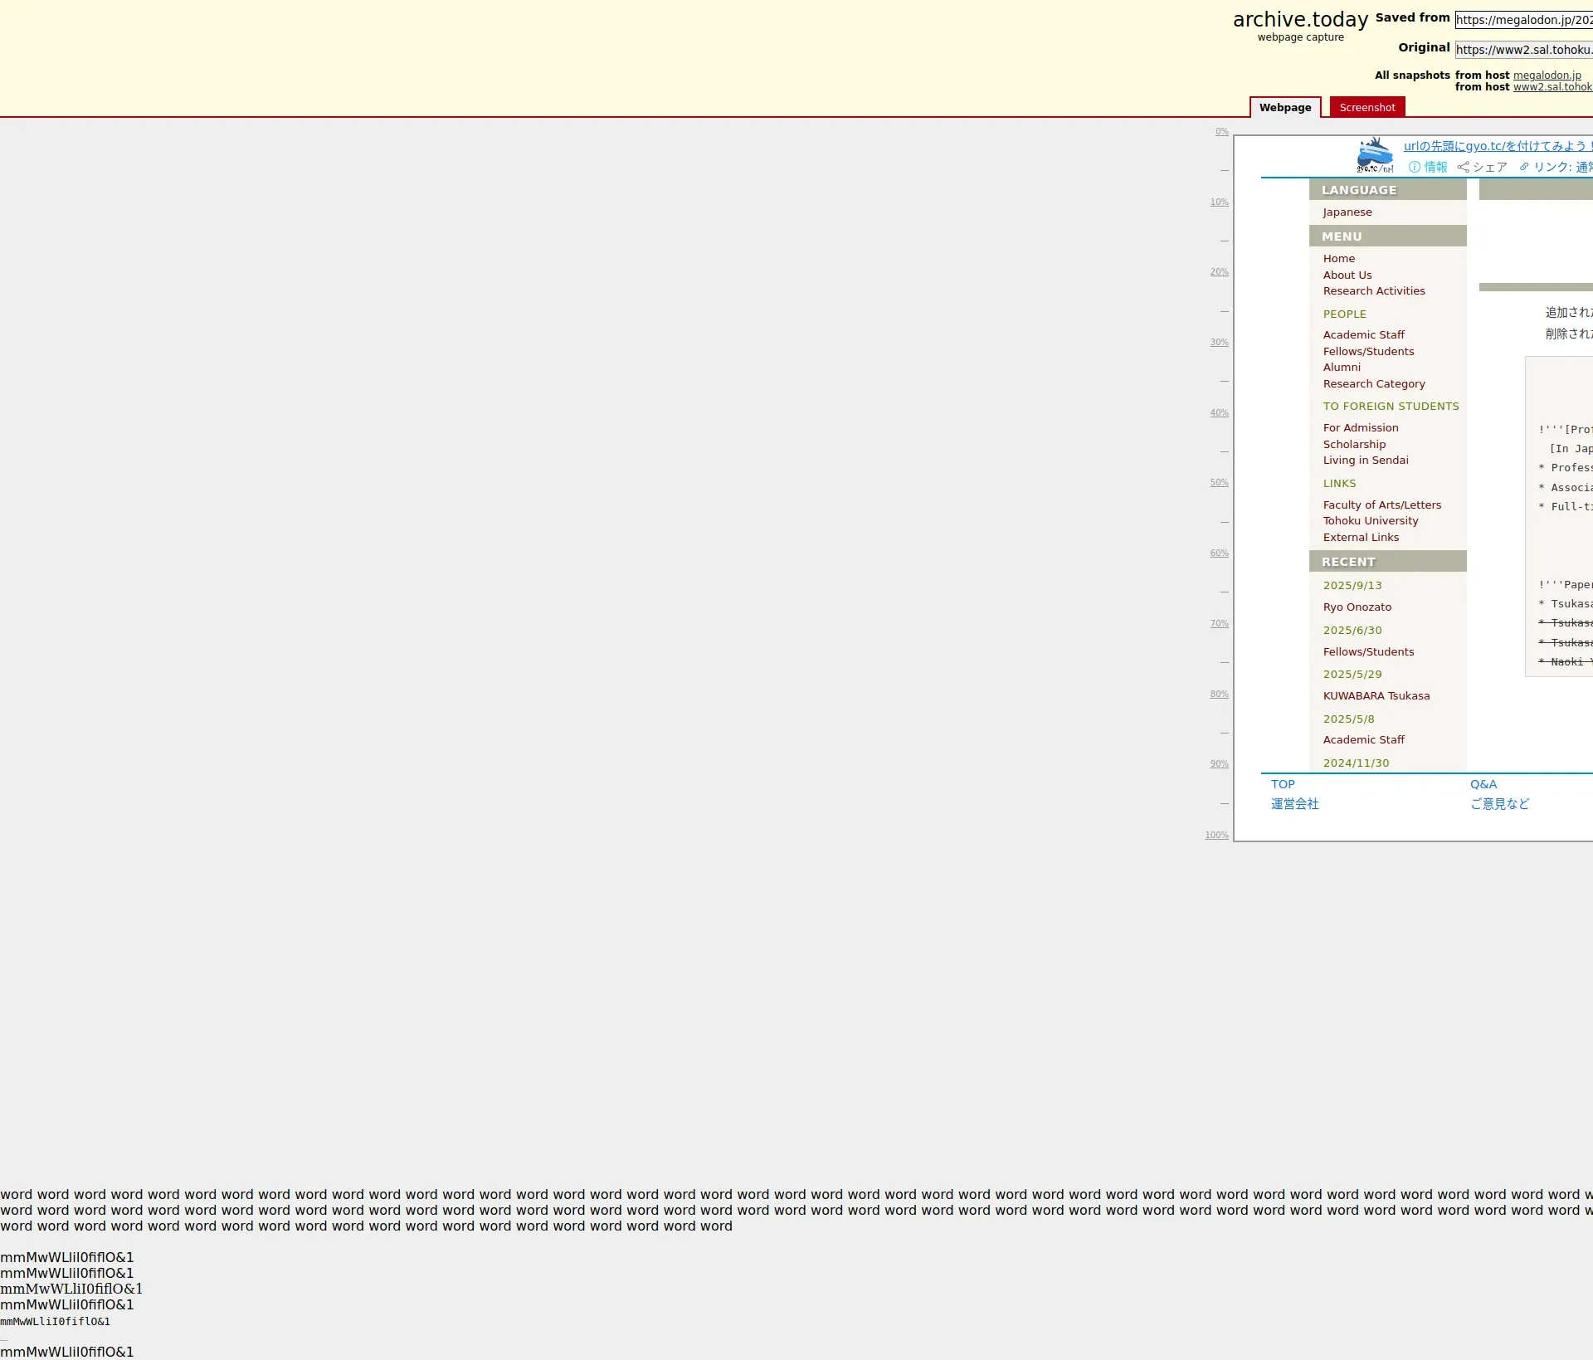Click the Scholarship link
The width and height of the screenshot is (1593, 1360).
(1354, 445)
